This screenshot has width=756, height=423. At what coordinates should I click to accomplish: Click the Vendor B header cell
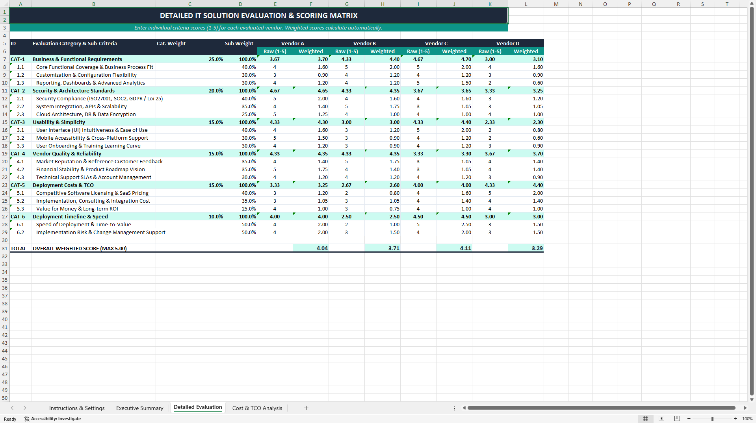coord(364,43)
